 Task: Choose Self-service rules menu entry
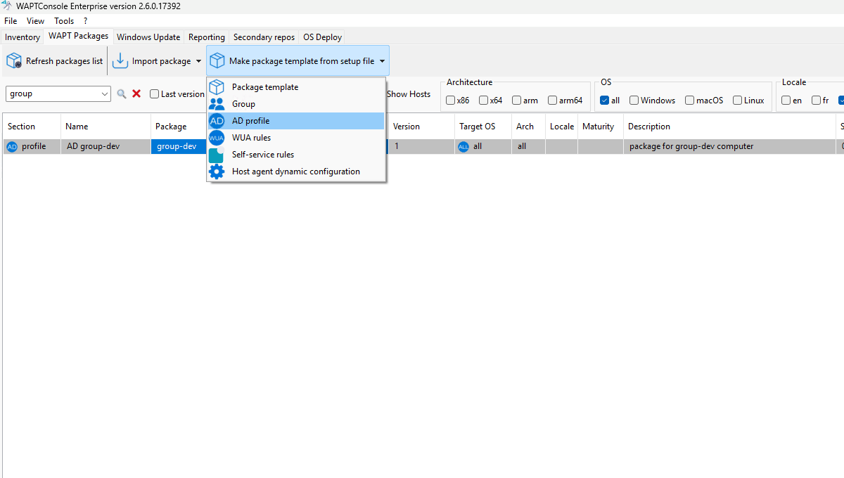(x=263, y=155)
